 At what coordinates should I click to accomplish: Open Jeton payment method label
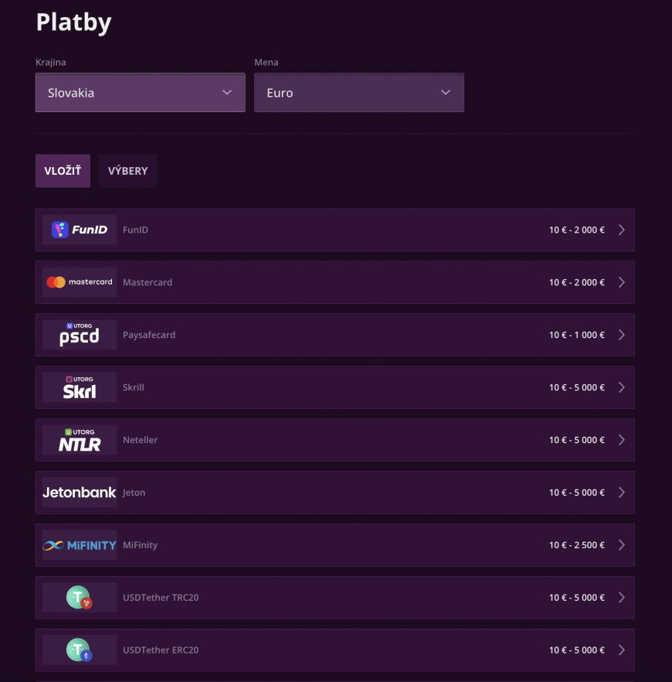point(134,493)
